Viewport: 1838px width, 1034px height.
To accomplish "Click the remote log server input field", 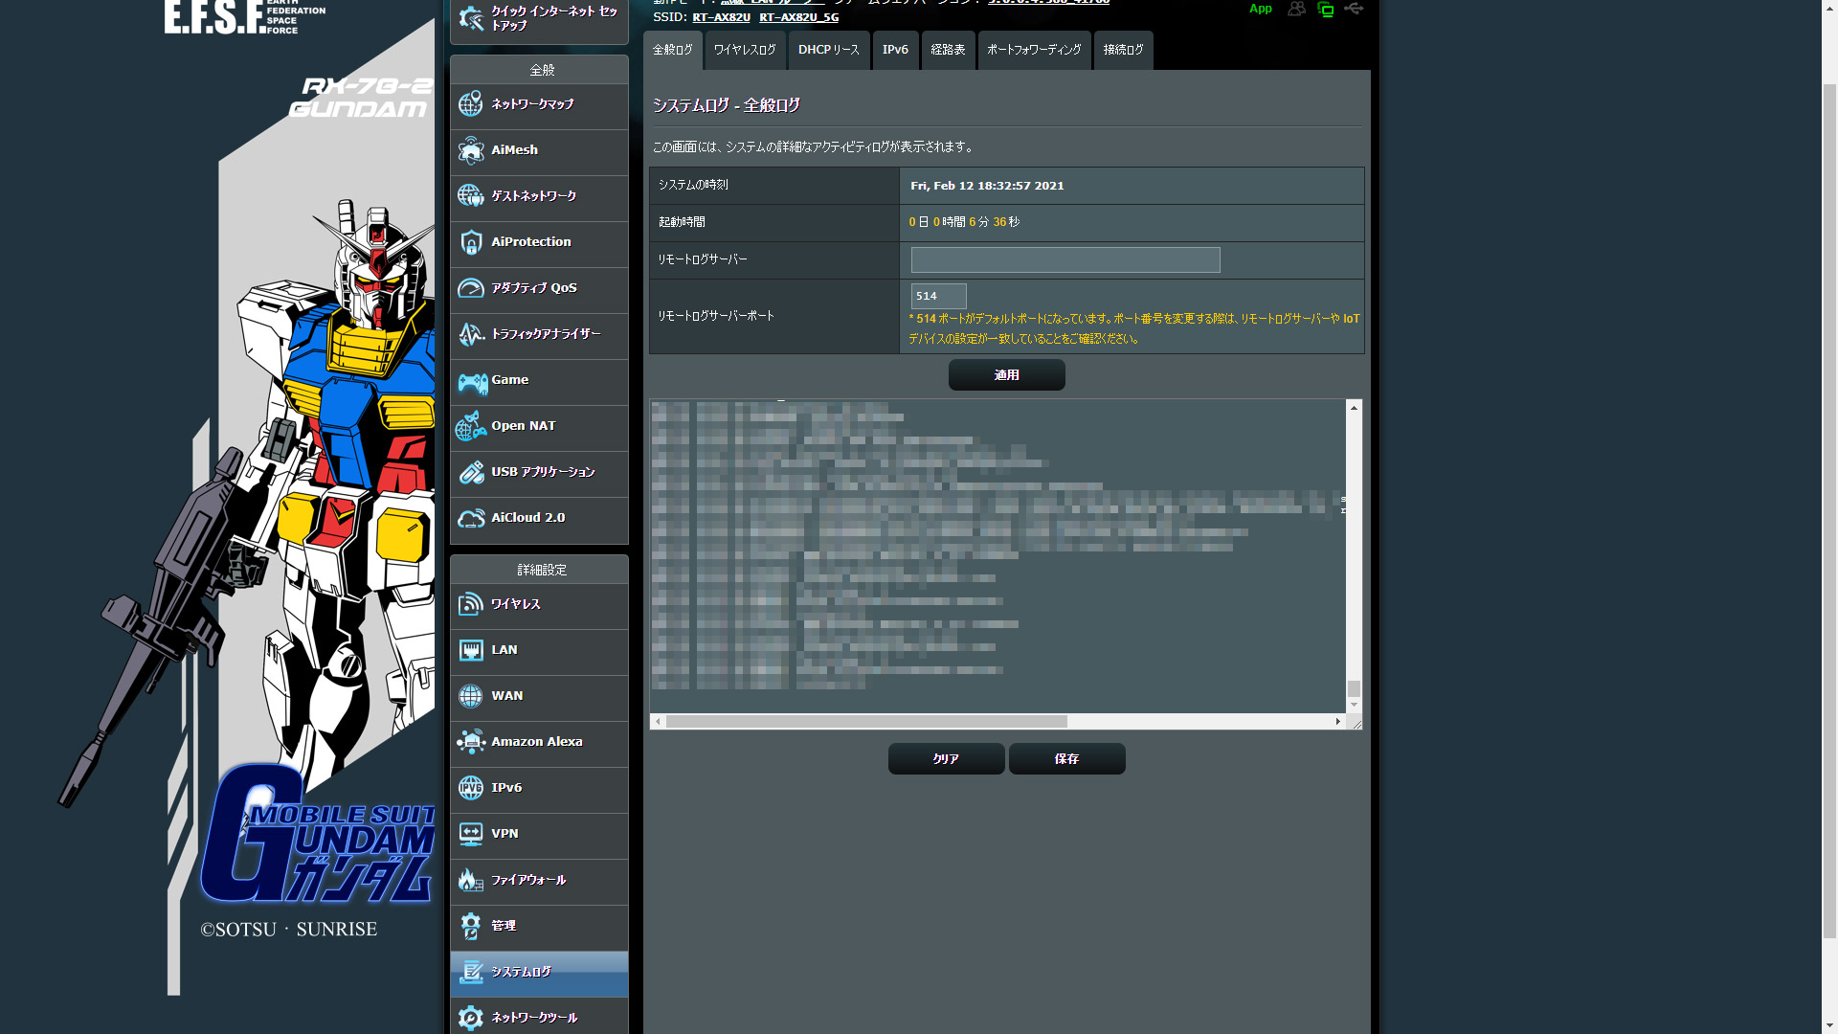I will (x=1065, y=259).
